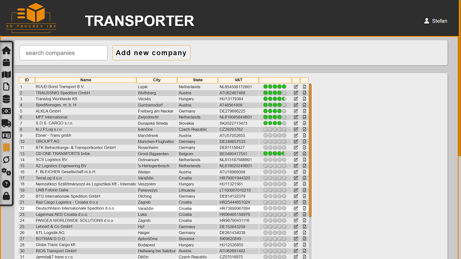
Task: Click the State column header
Action: (x=197, y=80)
